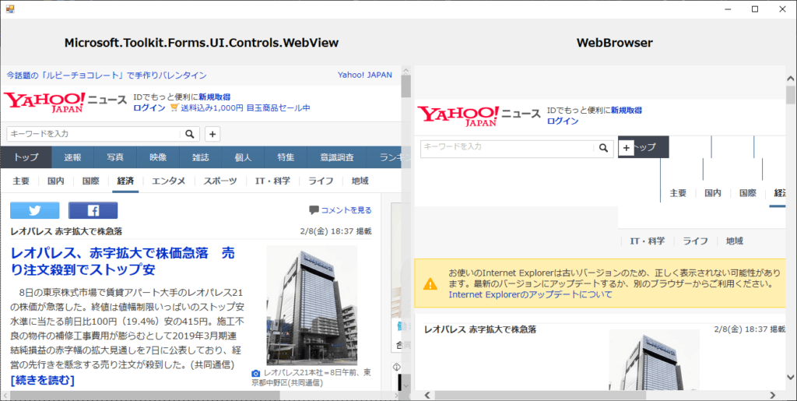
Task: Select 国際 category in WebView pane
Action: pos(91,181)
